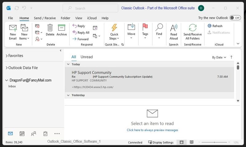Toggle the Try the new Outlook switch
The width and height of the screenshot is (246, 147).
[x=235, y=18]
